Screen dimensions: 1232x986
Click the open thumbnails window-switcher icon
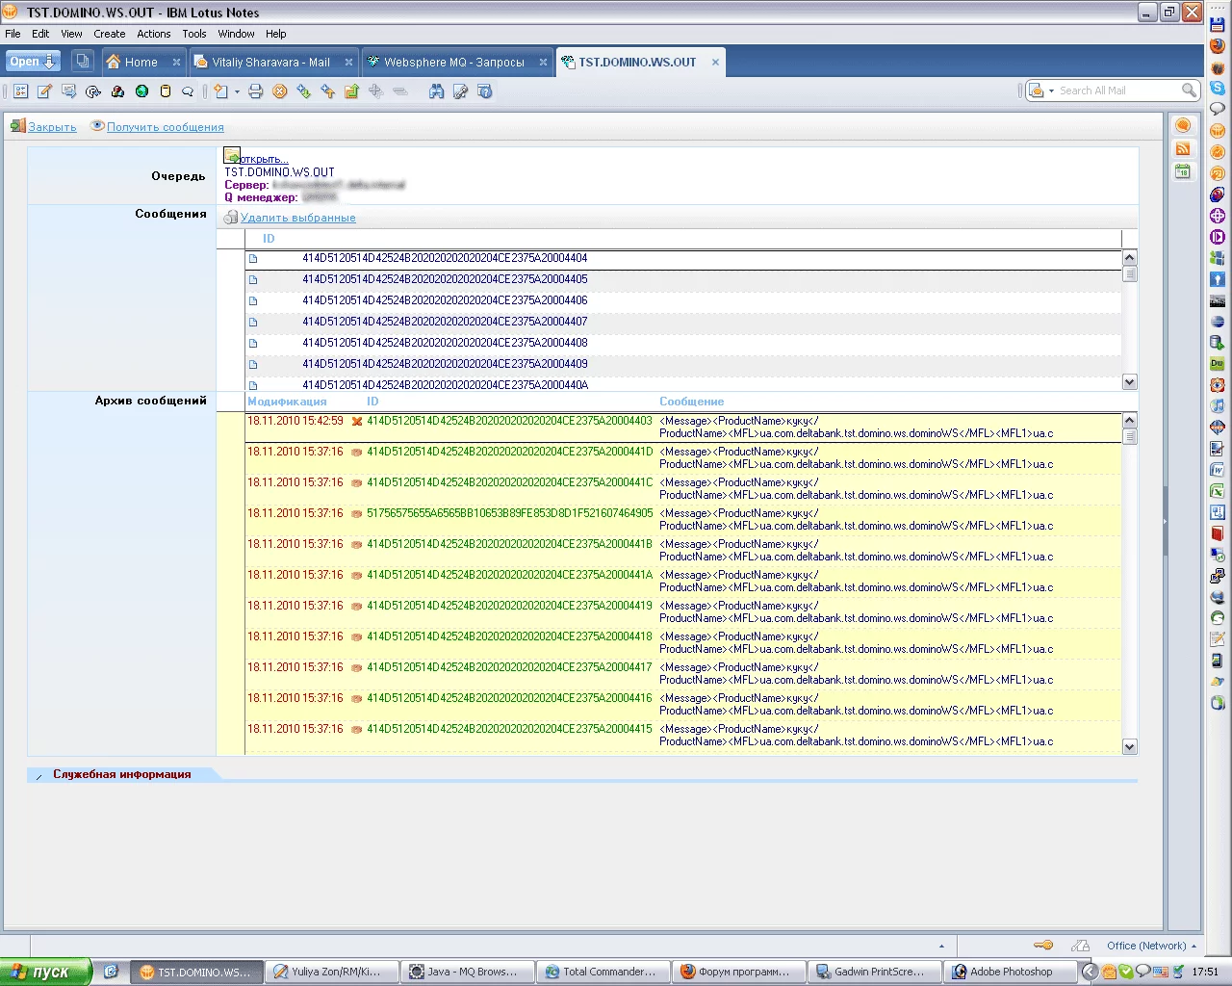(83, 62)
